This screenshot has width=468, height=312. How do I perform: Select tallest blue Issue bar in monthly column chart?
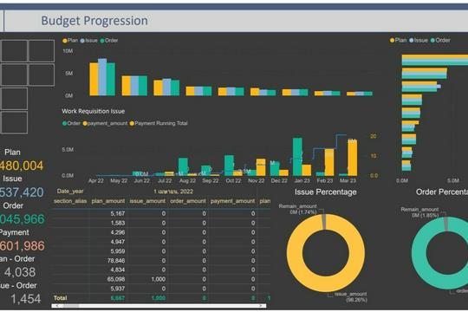(x=102, y=77)
